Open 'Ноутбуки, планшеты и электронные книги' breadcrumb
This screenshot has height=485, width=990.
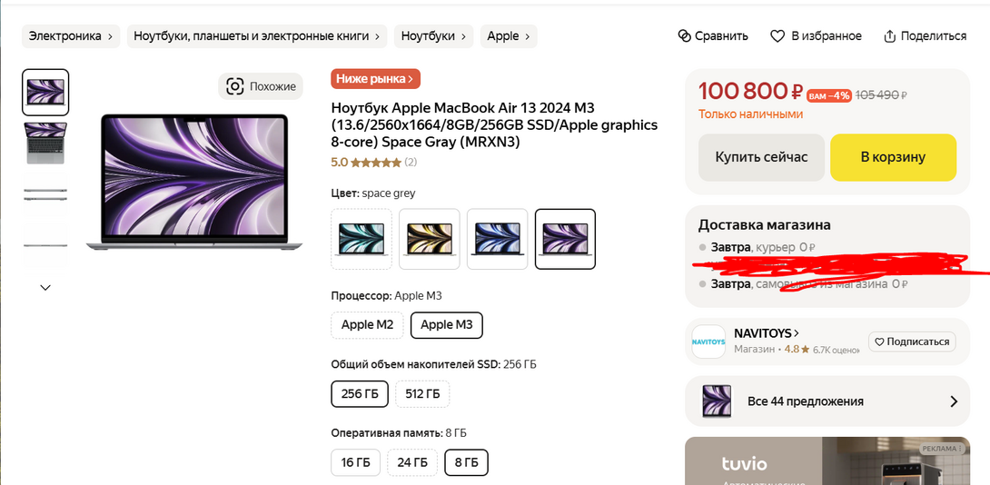[x=257, y=36]
